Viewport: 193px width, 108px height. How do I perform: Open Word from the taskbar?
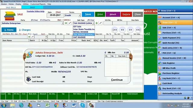[x=74, y=105]
